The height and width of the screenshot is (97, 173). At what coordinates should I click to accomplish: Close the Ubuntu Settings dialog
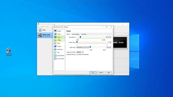tap(111, 27)
